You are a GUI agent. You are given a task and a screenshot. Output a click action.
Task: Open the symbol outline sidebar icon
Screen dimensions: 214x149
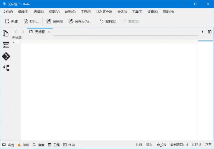(x=6, y=67)
